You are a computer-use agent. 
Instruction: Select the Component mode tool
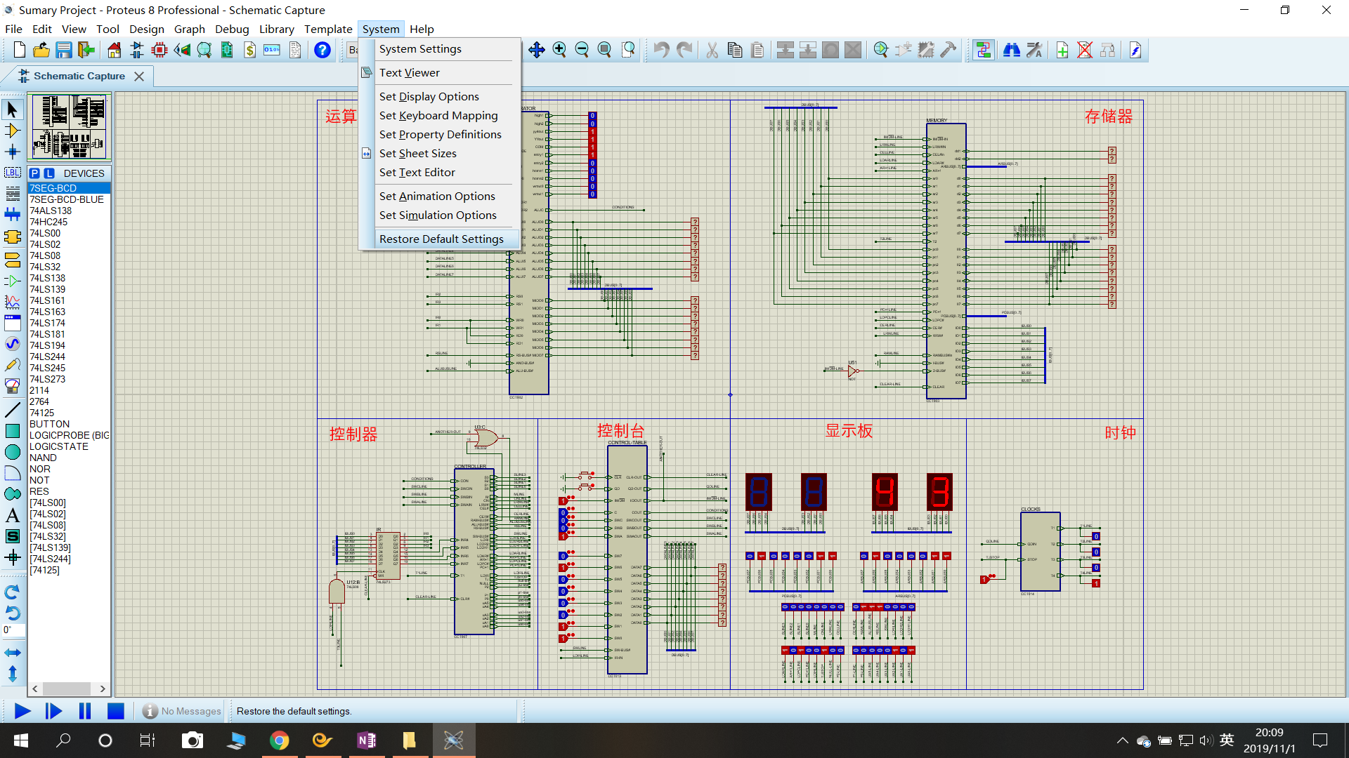click(12, 131)
